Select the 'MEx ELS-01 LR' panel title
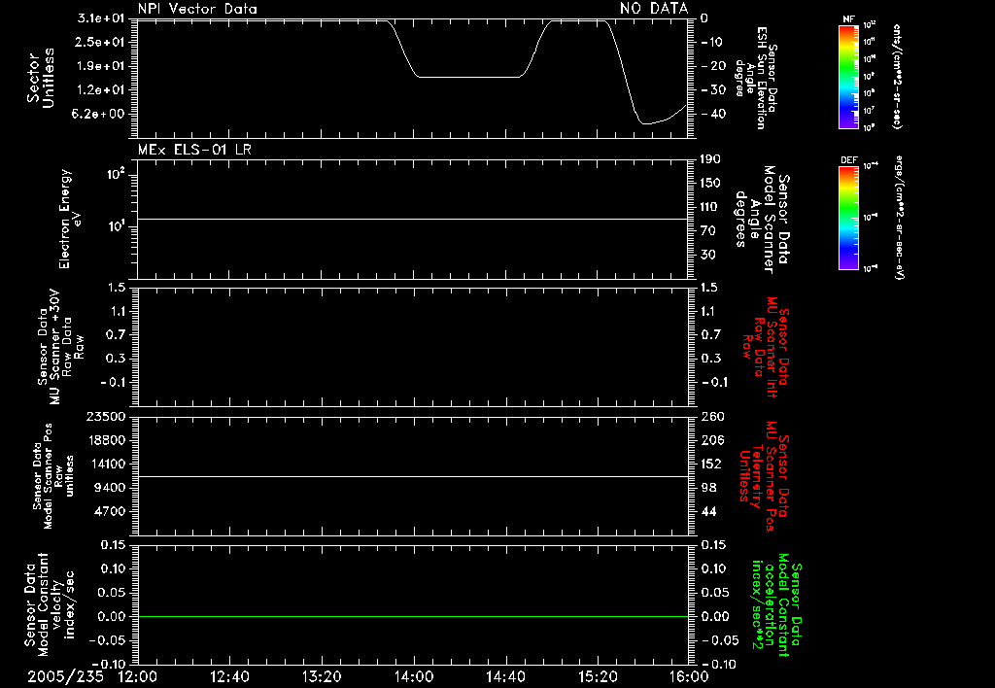Image resolution: width=995 pixels, height=688 pixels. pyautogui.click(x=194, y=150)
